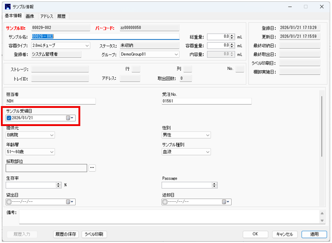
Task: Click the vertical scrollbar in form area
Action: pos(322,127)
